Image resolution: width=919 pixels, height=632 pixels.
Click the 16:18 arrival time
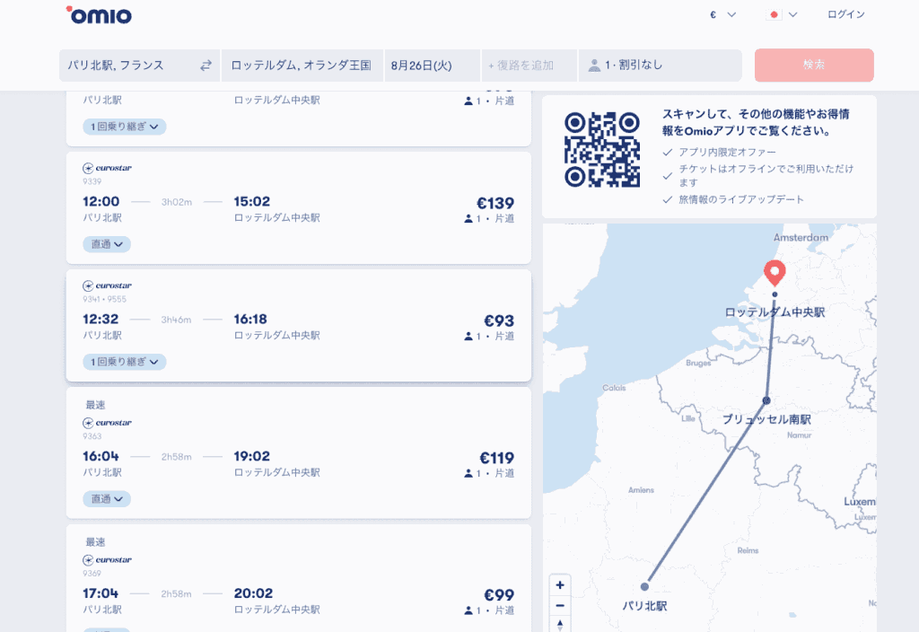coord(250,320)
